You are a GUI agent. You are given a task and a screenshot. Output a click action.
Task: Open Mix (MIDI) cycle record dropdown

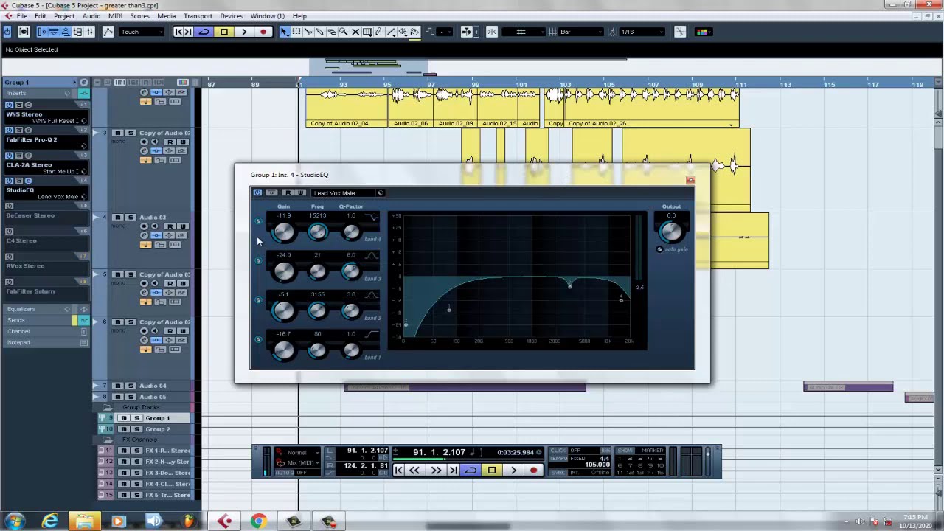pyautogui.click(x=304, y=462)
